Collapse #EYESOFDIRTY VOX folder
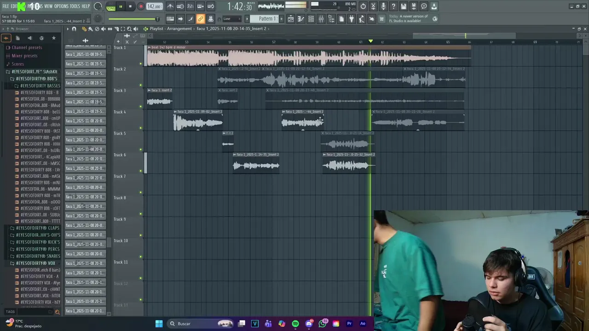 tap(35, 263)
